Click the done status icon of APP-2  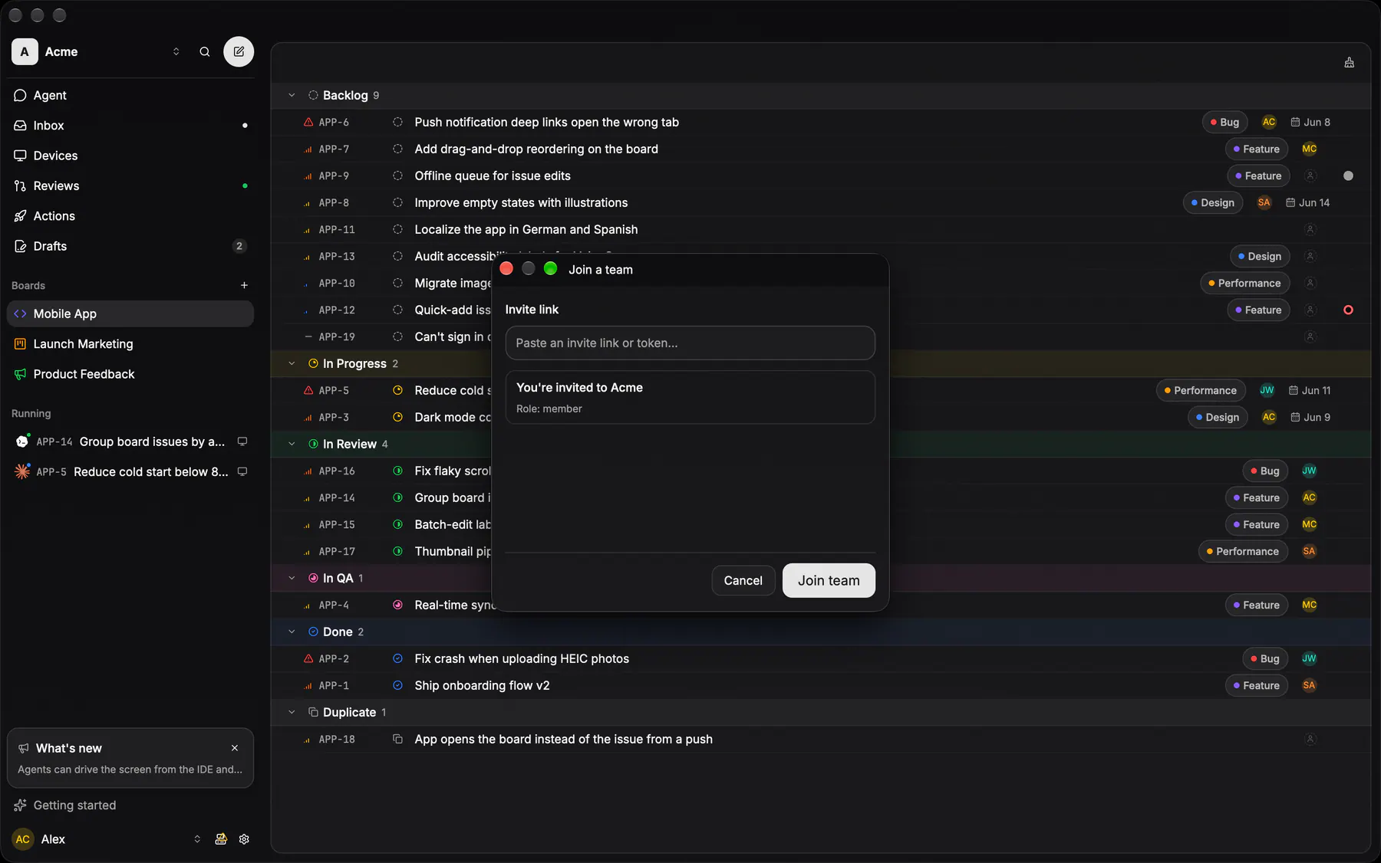[397, 659]
